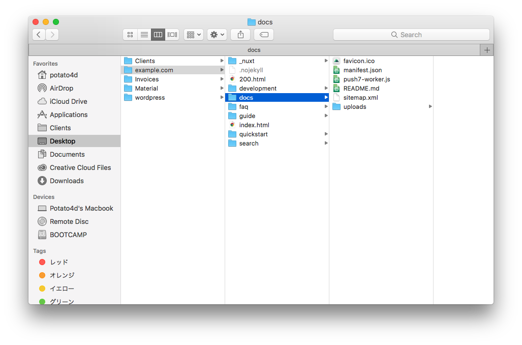Select the README.md file
522x345 pixels.
pyautogui.click(x=381, y=89)
